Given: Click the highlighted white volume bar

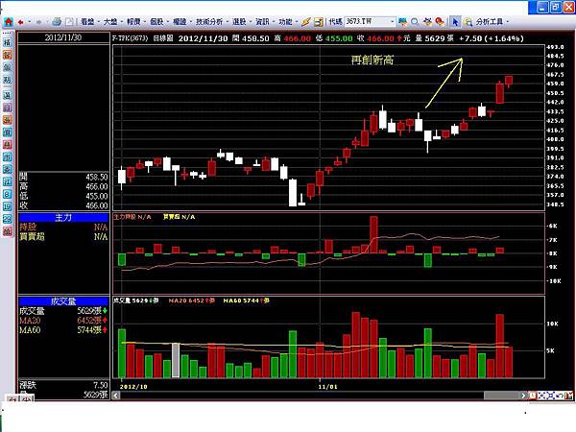Looking at the screenshot, I should pos(176,360).
